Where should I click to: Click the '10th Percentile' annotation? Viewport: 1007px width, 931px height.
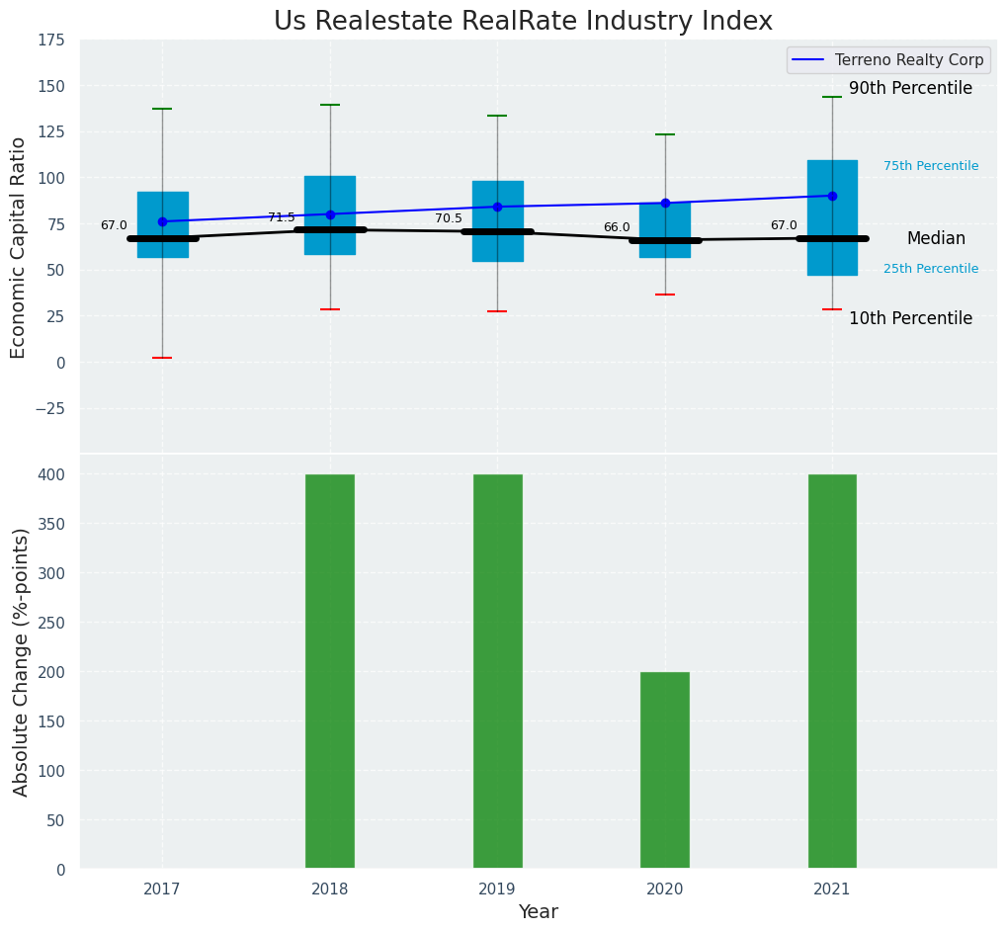click(910, 318)
